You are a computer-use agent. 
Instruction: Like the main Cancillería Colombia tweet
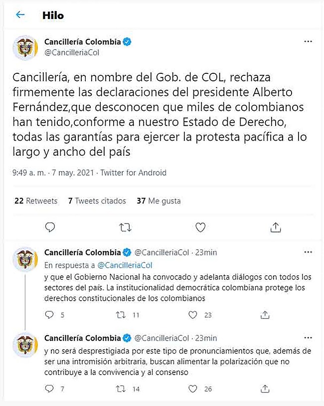[x=200, y=227]
